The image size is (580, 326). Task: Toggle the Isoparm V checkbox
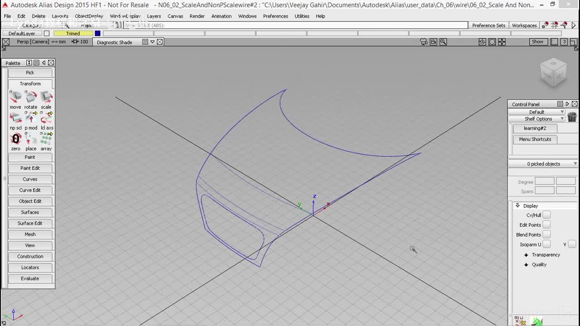[x=572, y=244]
